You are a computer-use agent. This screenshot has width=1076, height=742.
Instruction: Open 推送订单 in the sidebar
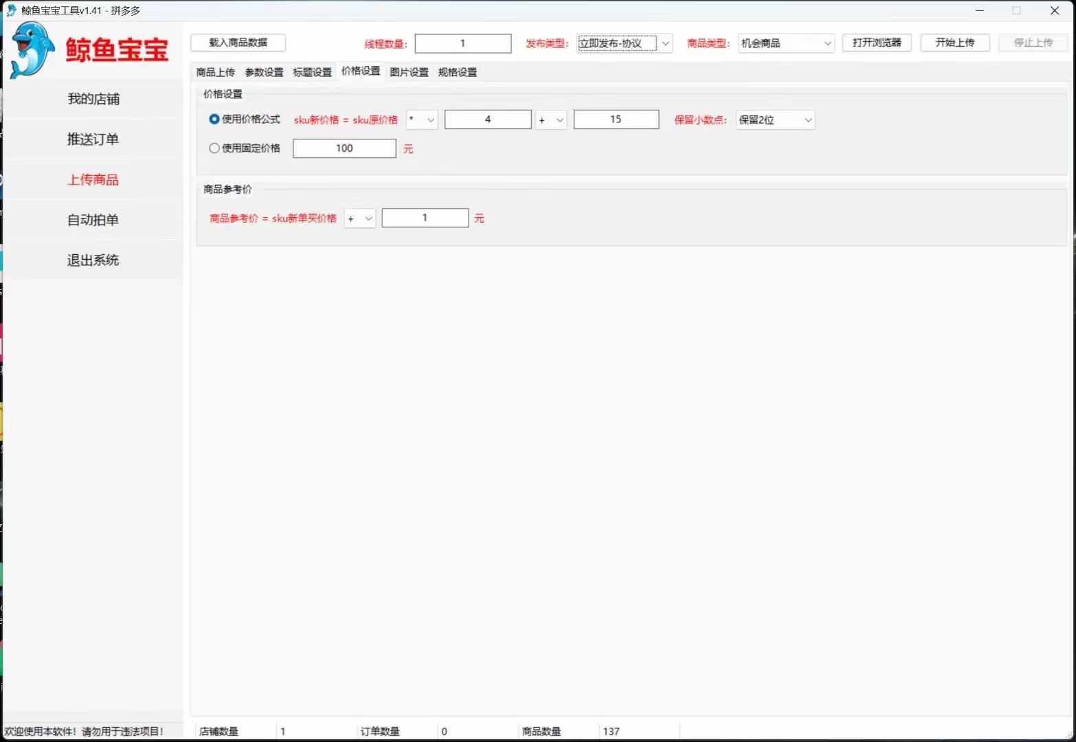[93, 139]
